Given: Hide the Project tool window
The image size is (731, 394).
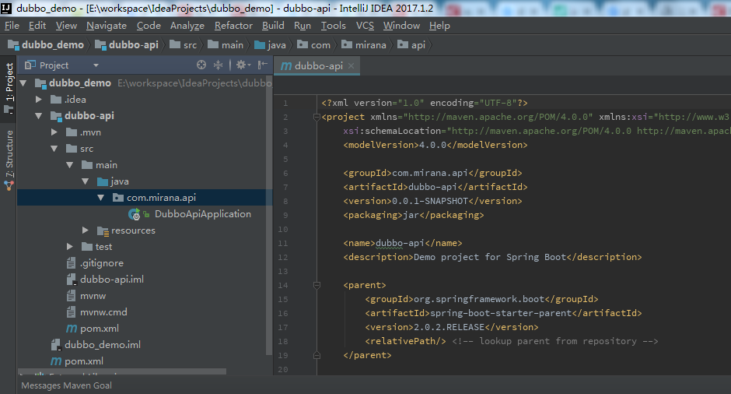Looking at the screenshot, I should 263,65.
